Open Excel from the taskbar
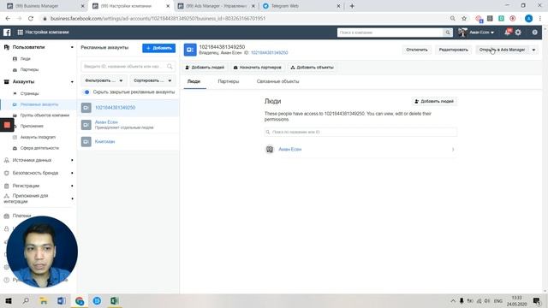The width and height of the screenshot is (548, 308). [x=115, y=300]
